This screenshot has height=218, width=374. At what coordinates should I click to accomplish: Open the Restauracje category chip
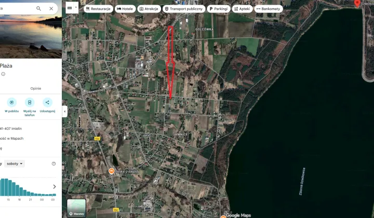click(98, 9)
